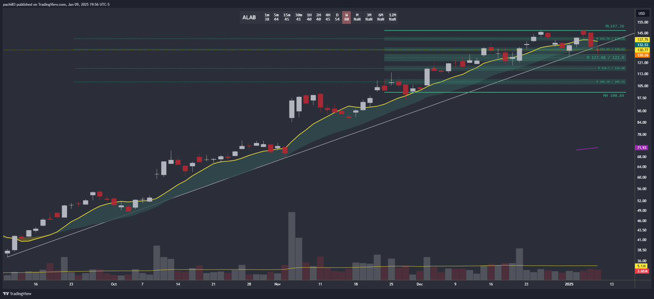Click the publisher header text with pachi83
This screenshot has width=654, height=299.
(x=56, y=4)
